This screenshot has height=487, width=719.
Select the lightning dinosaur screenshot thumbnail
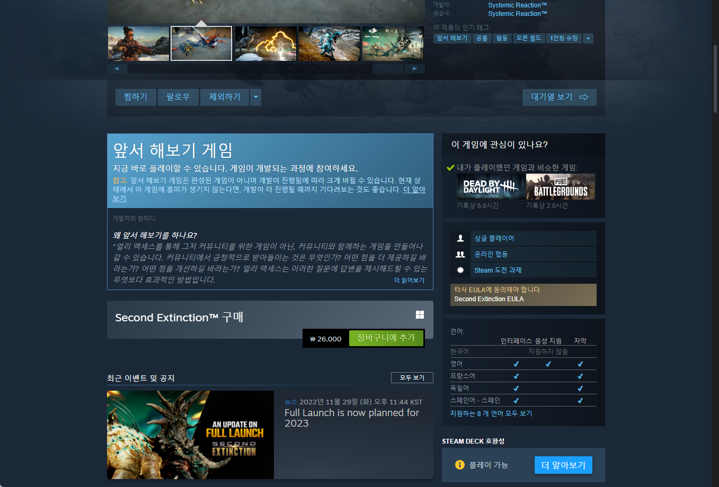click(265, 43)
